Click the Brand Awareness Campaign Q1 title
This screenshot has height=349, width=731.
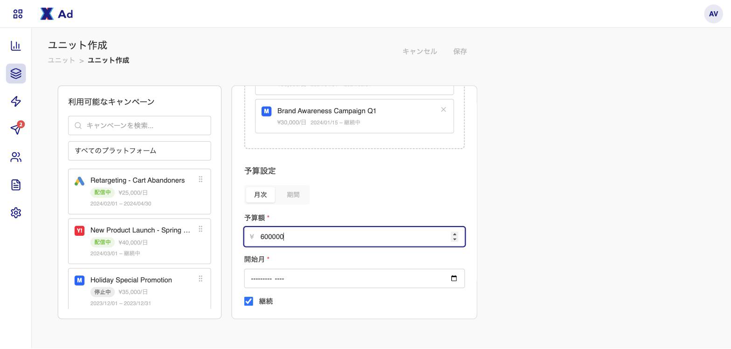(x=327, y=111)
